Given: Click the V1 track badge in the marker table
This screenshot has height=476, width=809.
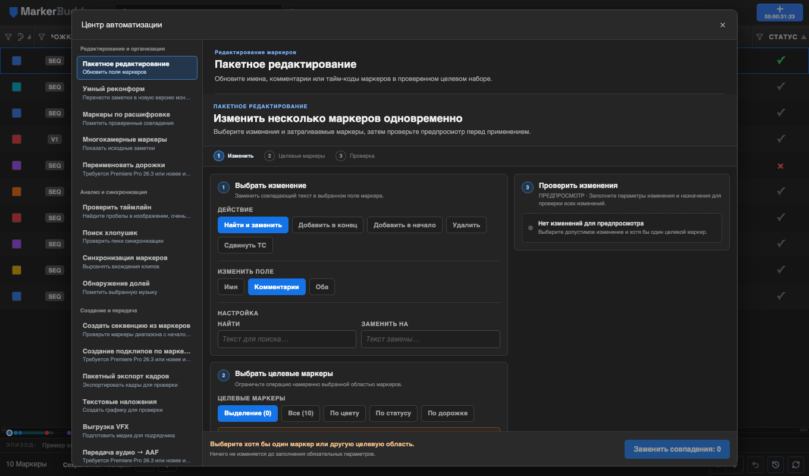Looking at the screenshot, I should (55, 139).
